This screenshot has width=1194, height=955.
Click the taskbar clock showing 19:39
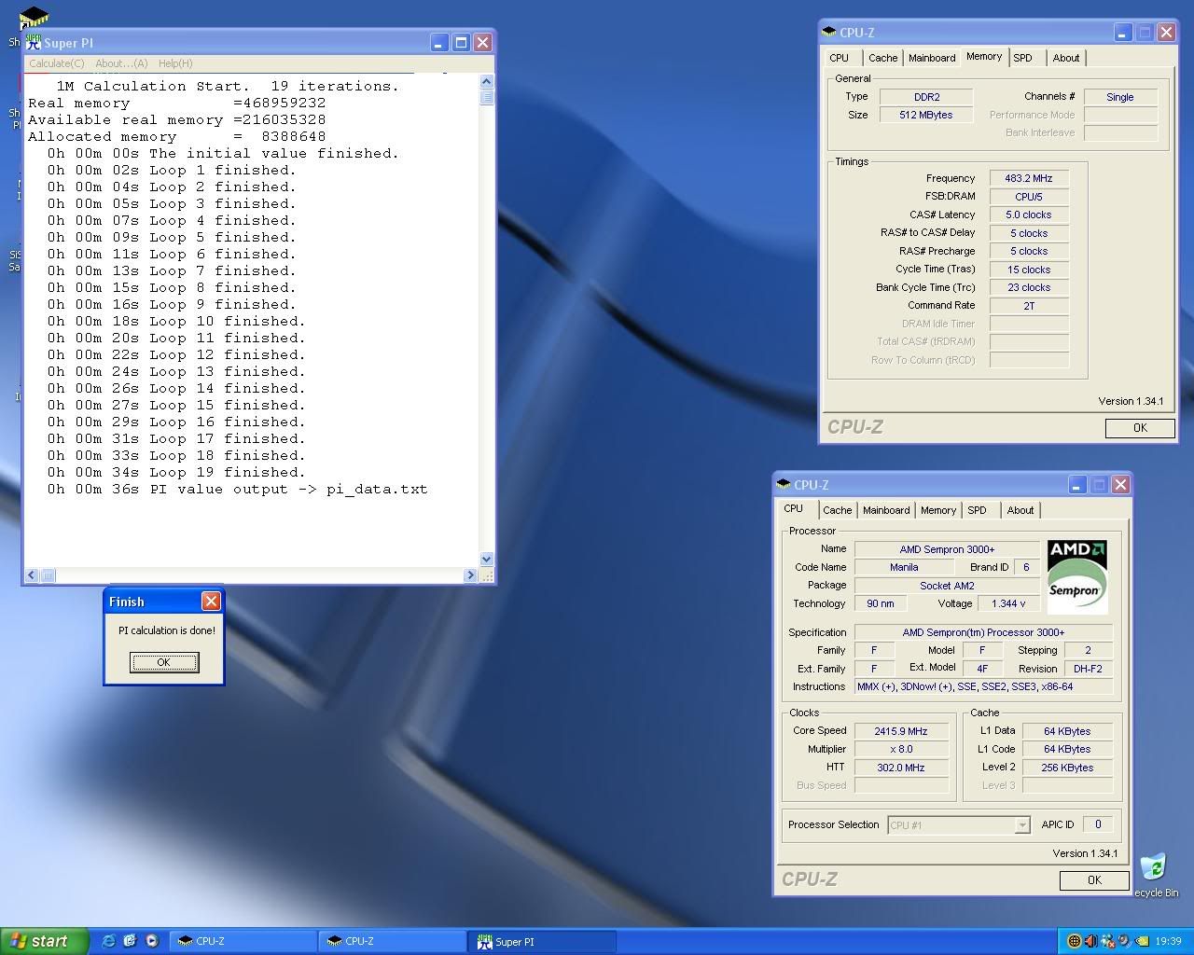point(1168,942)
